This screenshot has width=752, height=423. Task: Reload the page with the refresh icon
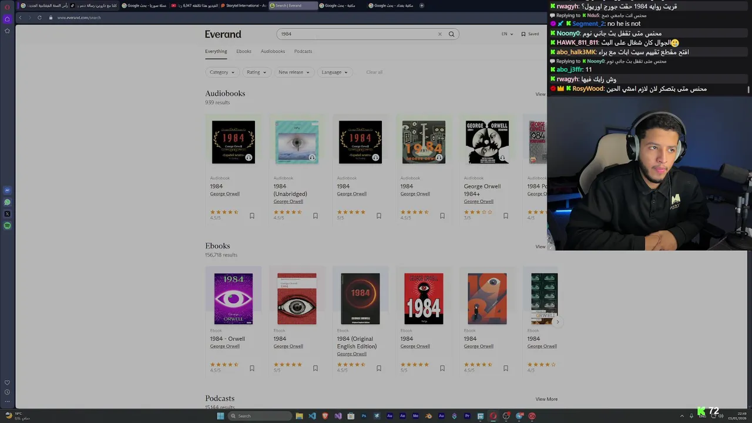pyautogui.click(x=39, y=18)
